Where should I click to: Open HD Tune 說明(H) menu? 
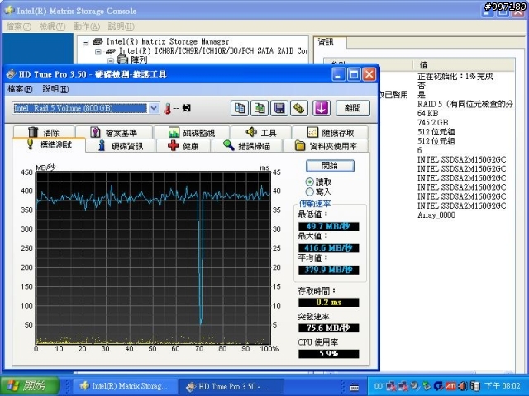point(55,89)
